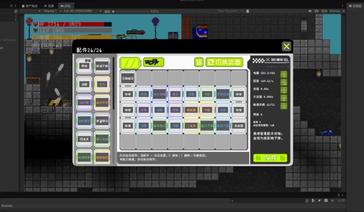Click the green 保存 save button
The width and height of the screenshot is (364, 212).
pos(270,158)
